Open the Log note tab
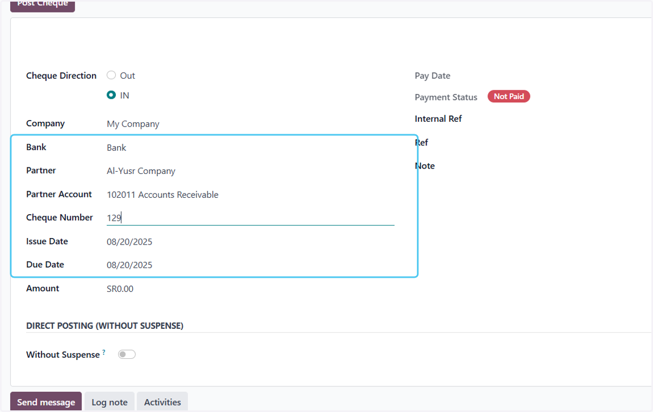The image size is (653, 412). click(109, 402)
